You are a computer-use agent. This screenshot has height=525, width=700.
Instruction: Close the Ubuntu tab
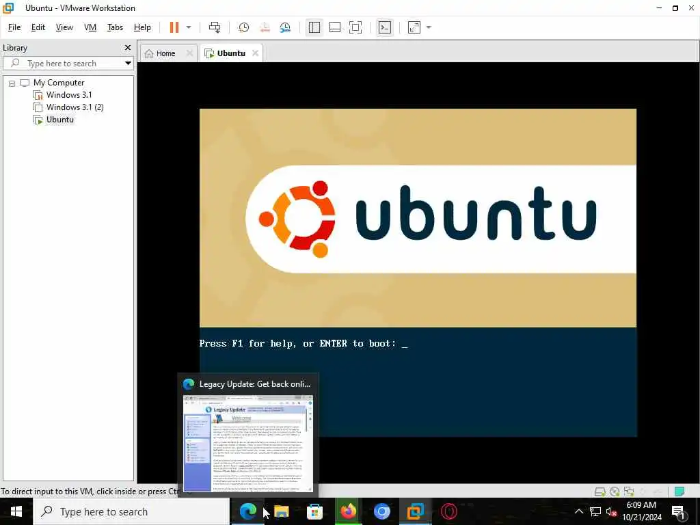[255, 53]
